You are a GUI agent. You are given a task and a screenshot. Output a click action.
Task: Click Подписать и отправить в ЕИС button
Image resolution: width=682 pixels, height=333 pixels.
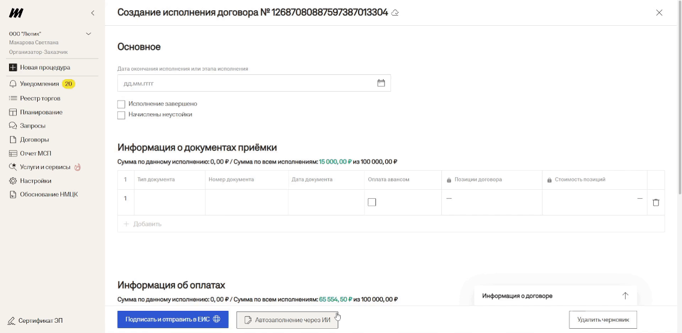point(172,320)
